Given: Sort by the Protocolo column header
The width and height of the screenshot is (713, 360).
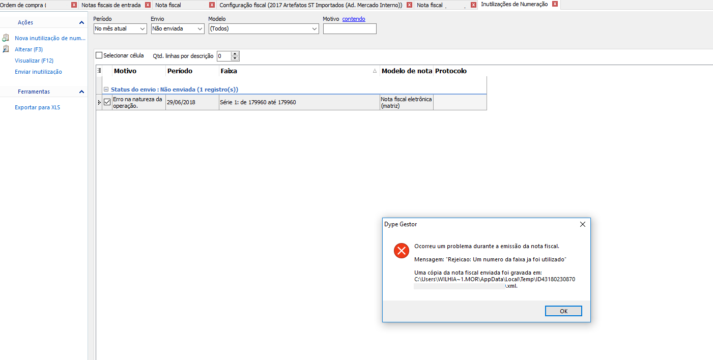Looking at the screenshot, I should coord(460,71).
